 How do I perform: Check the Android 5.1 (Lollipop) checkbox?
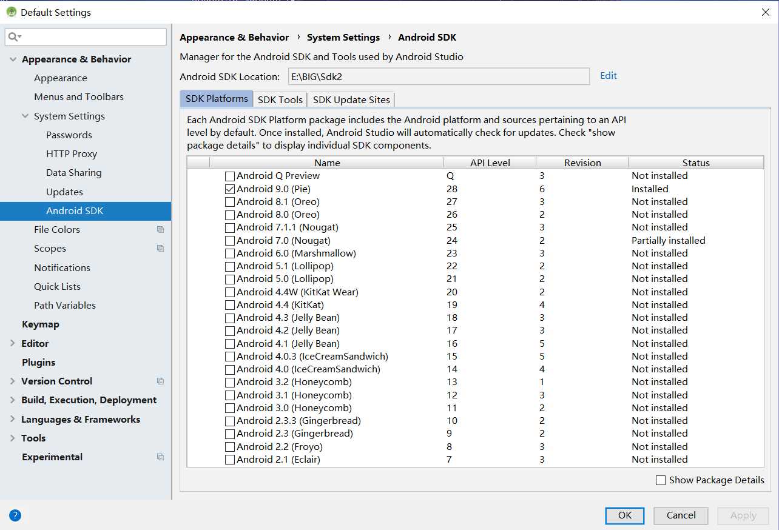[x=230, y=266]
